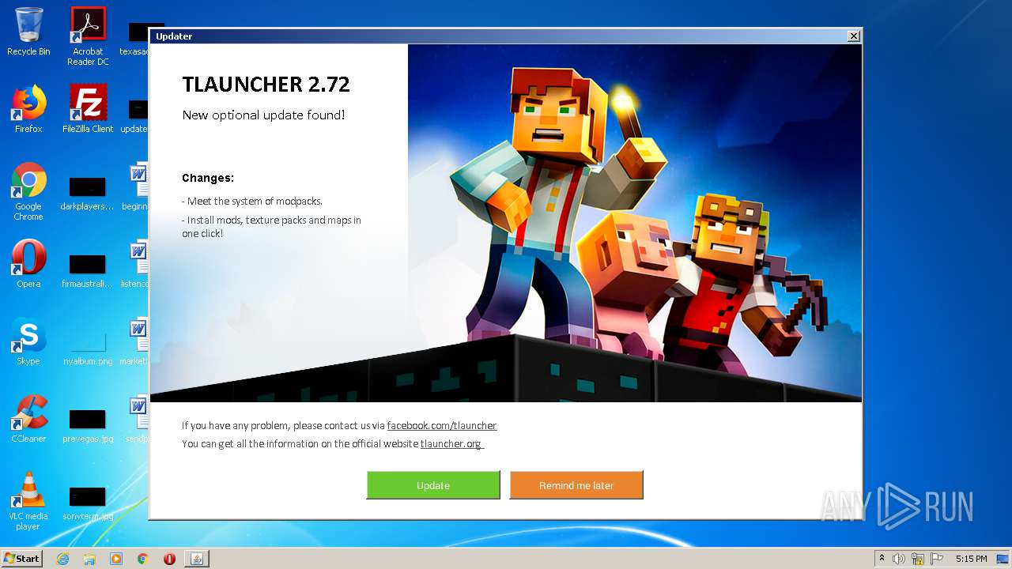Image resolution: width=1012 pixels, height=569 pixels.
Task: Click Opera icon in the taskbar
Action: 169,559
